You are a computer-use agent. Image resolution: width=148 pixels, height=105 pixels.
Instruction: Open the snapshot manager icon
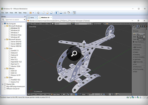tap(52, 13)
